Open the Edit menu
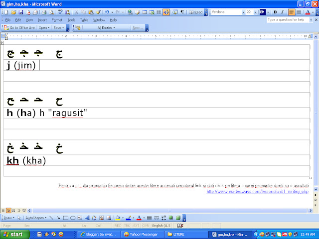This screenshot has height=239, width=319. point(18,20)
